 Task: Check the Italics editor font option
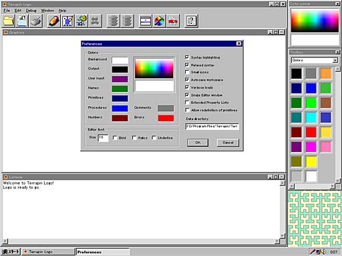134,138
